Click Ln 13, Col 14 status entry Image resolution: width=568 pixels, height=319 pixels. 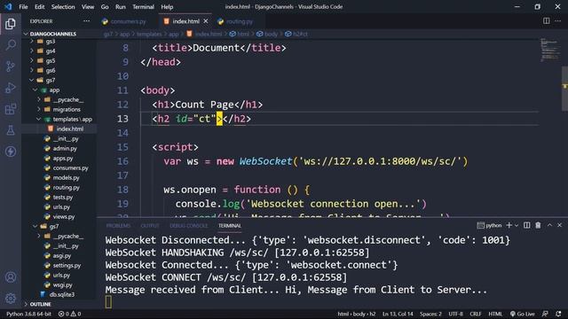(398, 314)
